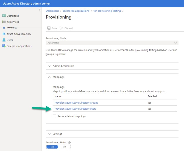Click the FAVORITES heading in sidebar
184x151 pixels.
[x=12, y=28]
